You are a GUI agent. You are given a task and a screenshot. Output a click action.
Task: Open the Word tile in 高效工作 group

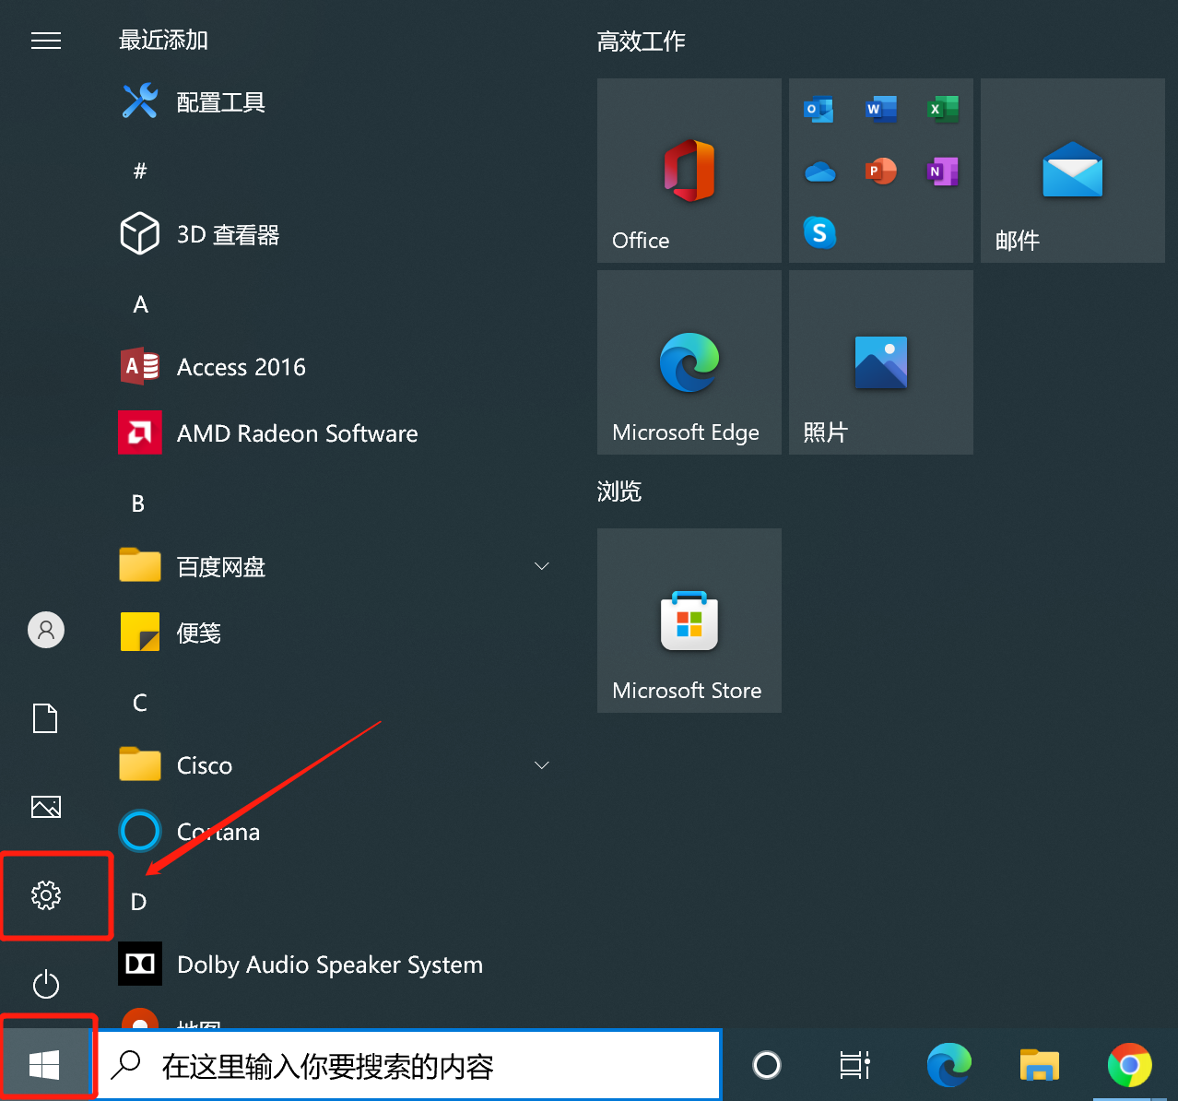pyautogui.click(x=880, y=109)
